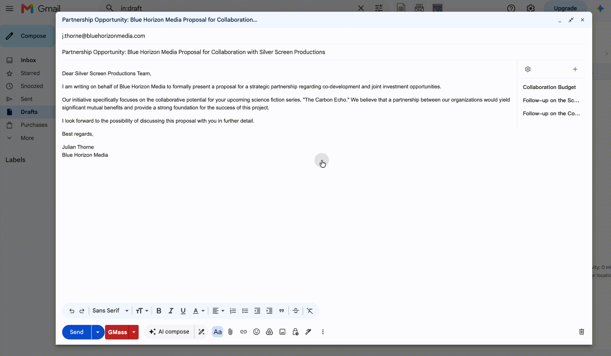Image resolution: width=611 pixels, height=356 pixels.
Task: Click the Upgrade button
Action: [565, 8]
